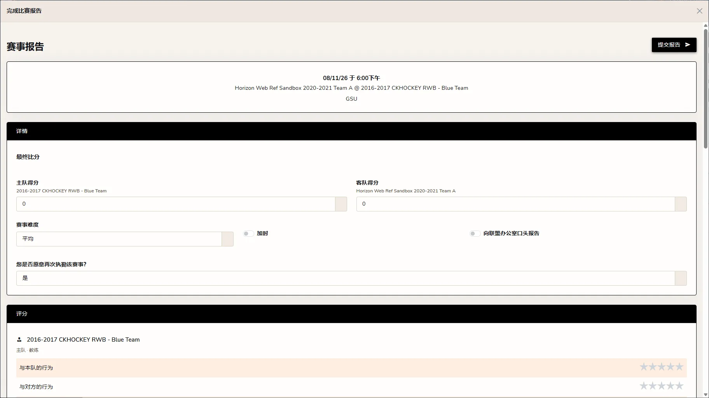Close the 完成比赛报告 dialog

tap(699, 11)
